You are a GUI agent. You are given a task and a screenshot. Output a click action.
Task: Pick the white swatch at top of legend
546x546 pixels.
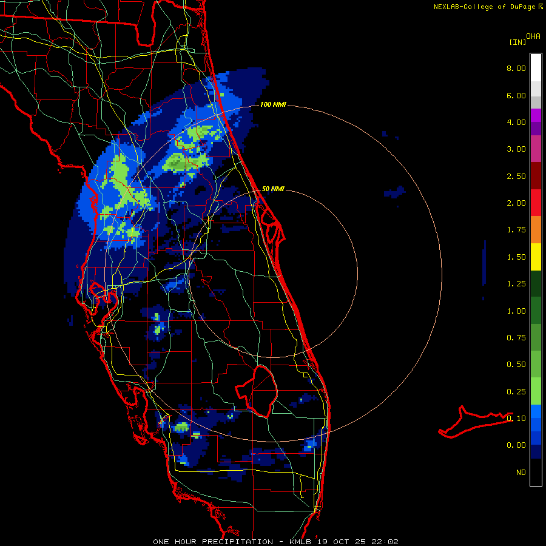(536, 68)
